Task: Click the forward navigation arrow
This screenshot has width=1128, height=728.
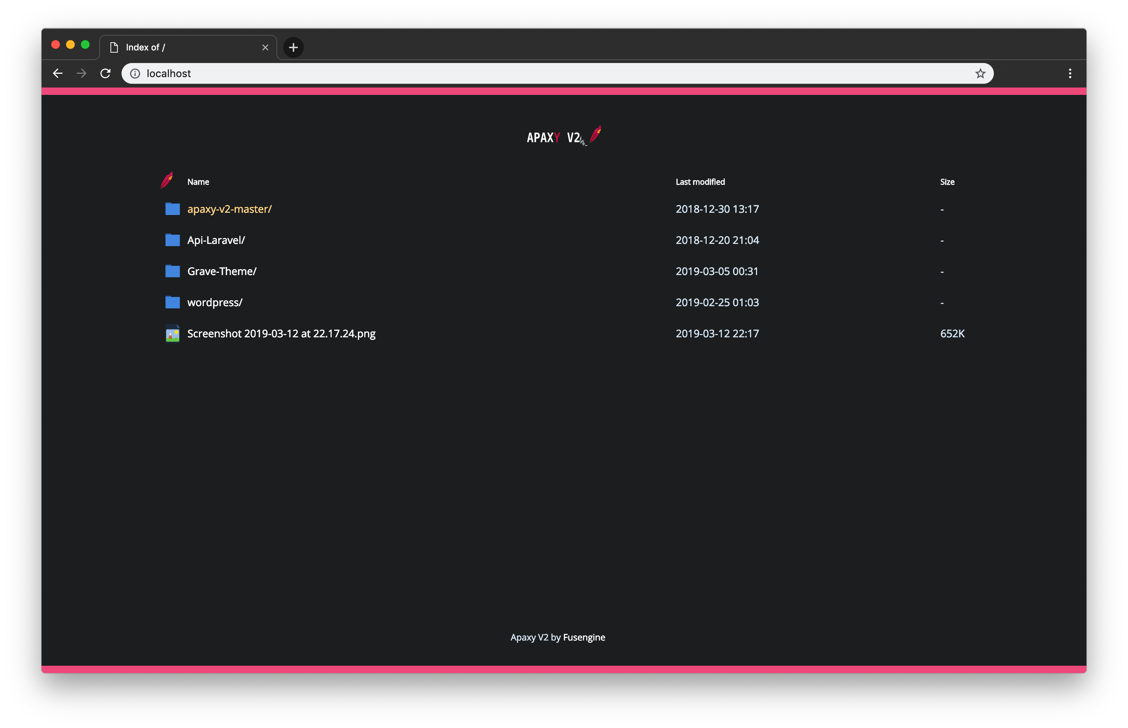Action: pos(81,73)
